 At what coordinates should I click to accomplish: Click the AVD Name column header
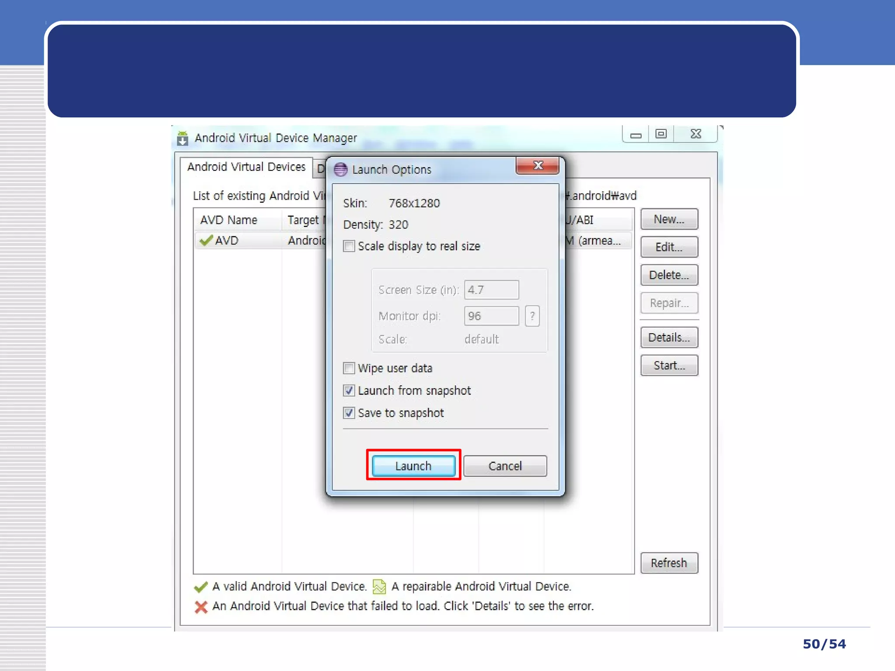(238, 220)
